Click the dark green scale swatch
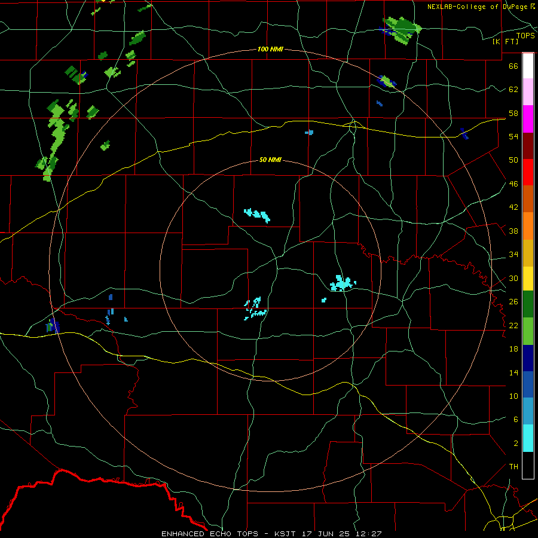The height and width of the screenshot is (538, 538). (528, 304)
